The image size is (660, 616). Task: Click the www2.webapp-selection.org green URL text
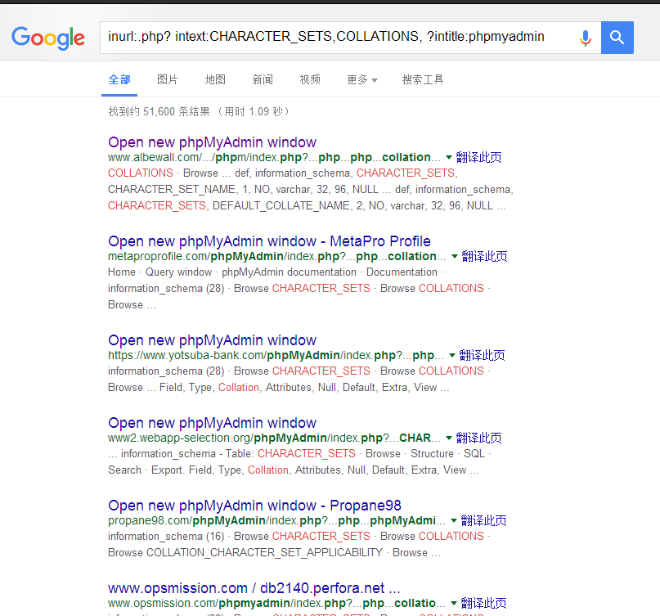click(274, 438)
